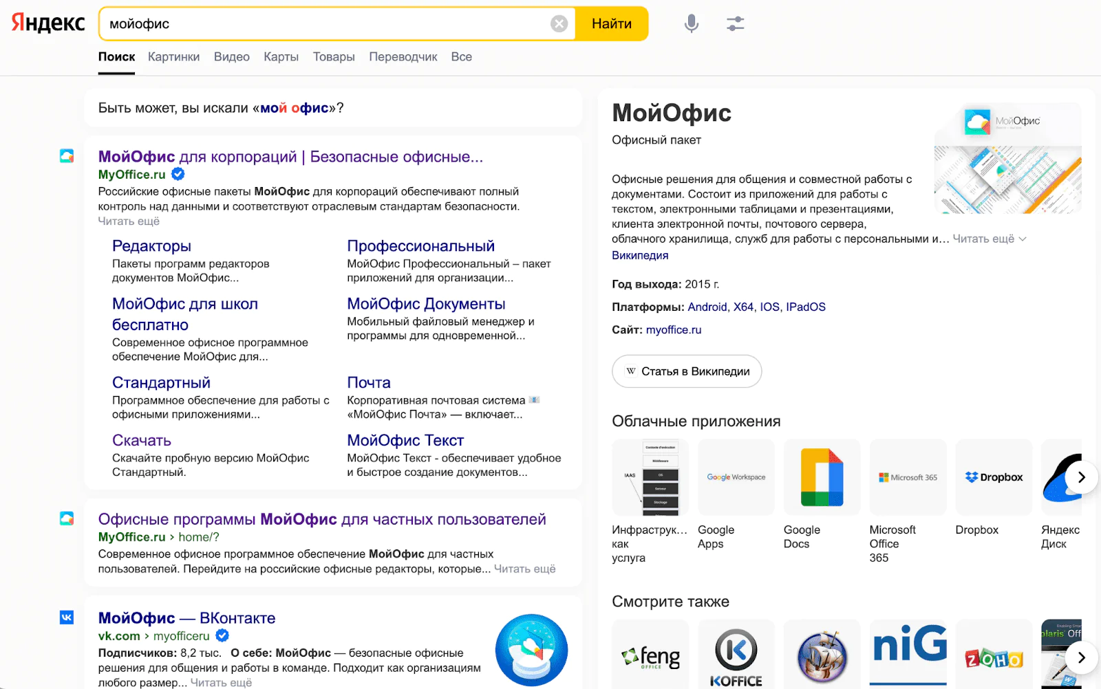Expand Читать ещё in VK result
This screenshot has width=1101, height=689.
click(221, 683)
